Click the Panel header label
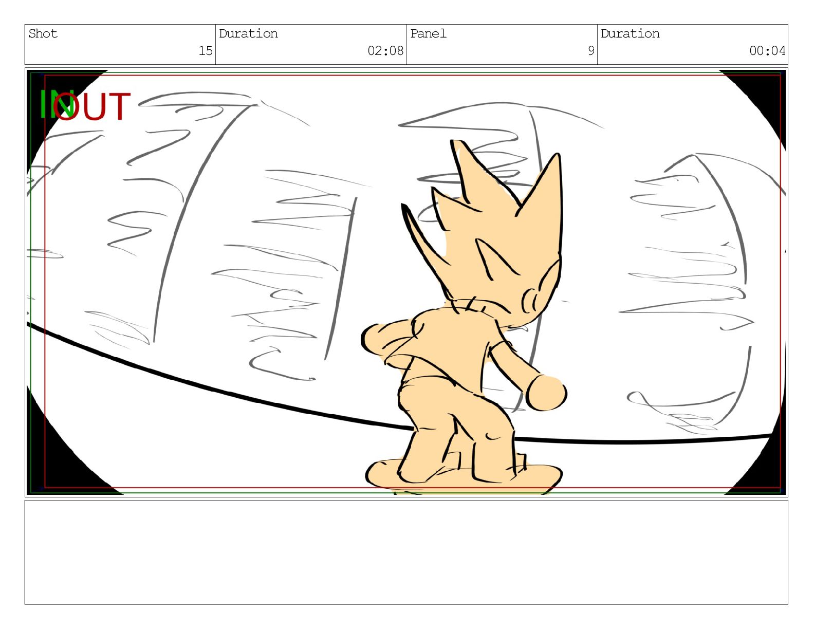This screenshot has height=629, width=814. tap(428, 34)
